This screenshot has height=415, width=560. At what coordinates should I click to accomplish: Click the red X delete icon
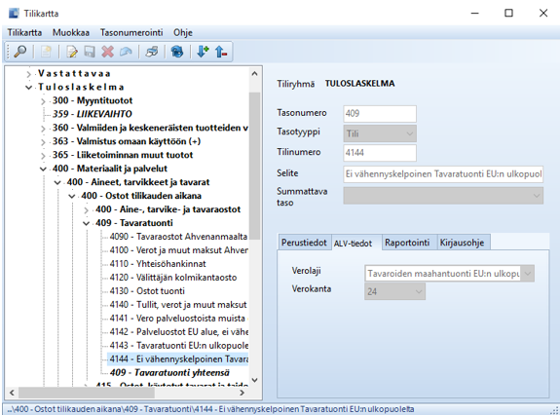coord(107,52)
